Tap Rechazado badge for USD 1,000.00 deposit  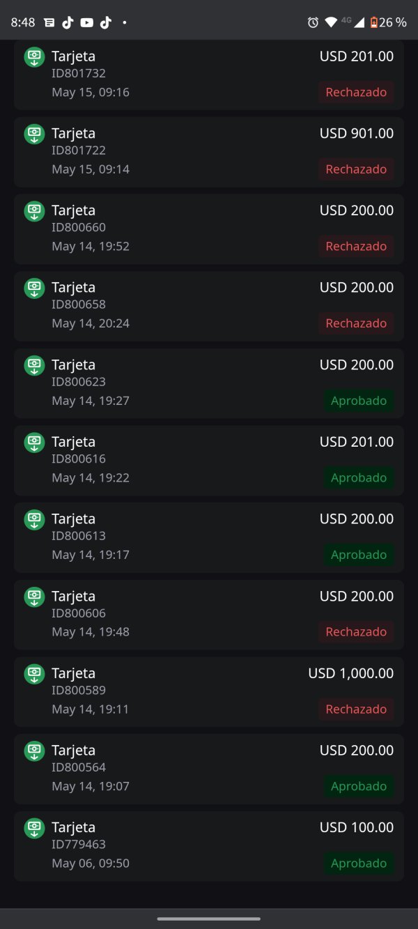click(356, 709)
